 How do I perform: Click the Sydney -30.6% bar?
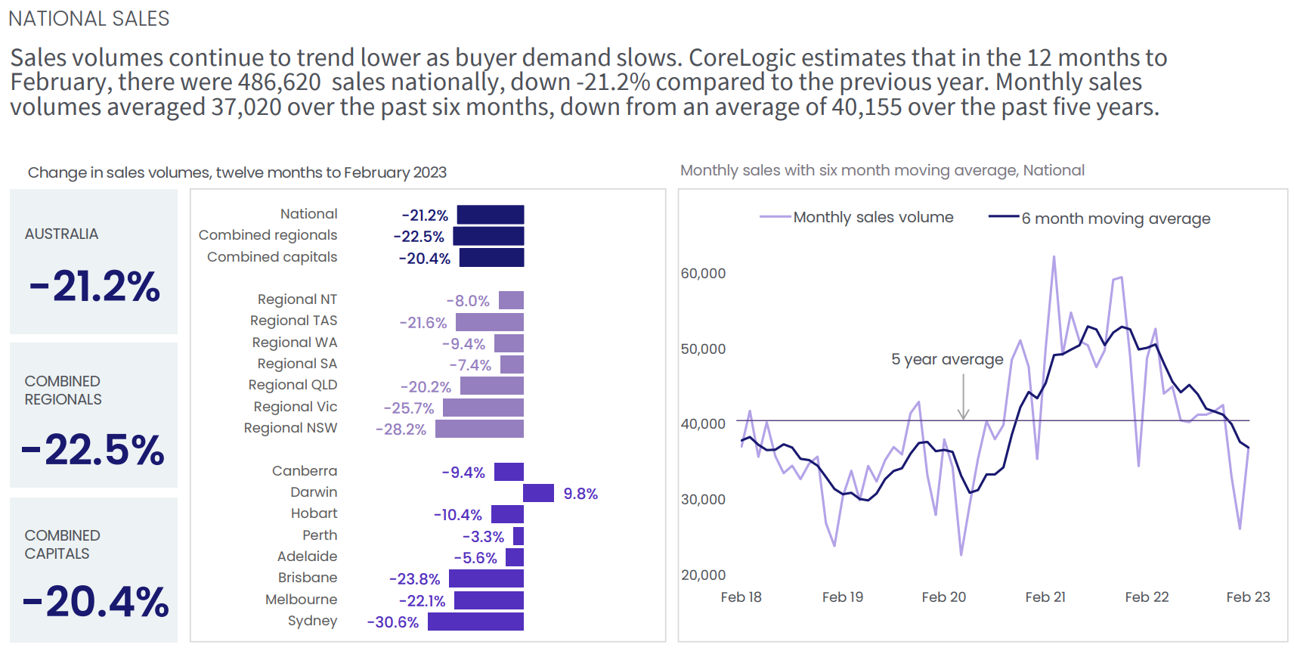tap(475, 622)
